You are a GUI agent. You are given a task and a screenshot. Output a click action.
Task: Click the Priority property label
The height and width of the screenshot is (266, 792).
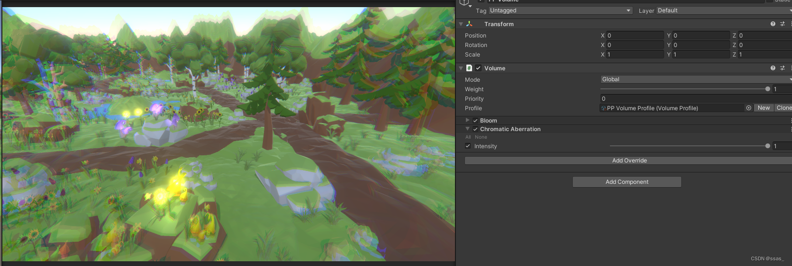[x=474, y=99]
